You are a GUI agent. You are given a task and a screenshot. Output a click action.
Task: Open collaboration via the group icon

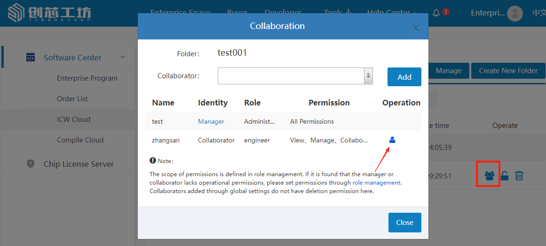489,176
